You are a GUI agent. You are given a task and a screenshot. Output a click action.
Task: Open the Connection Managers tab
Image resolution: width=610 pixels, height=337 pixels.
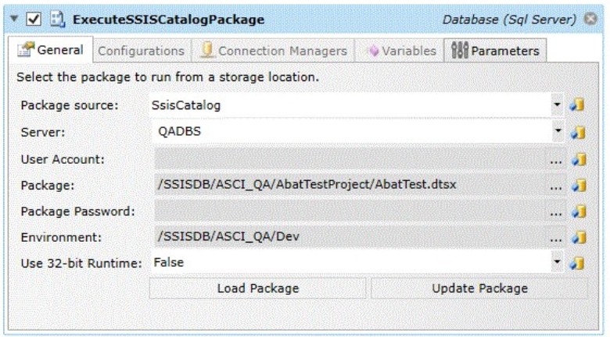(x=273, y=51)
